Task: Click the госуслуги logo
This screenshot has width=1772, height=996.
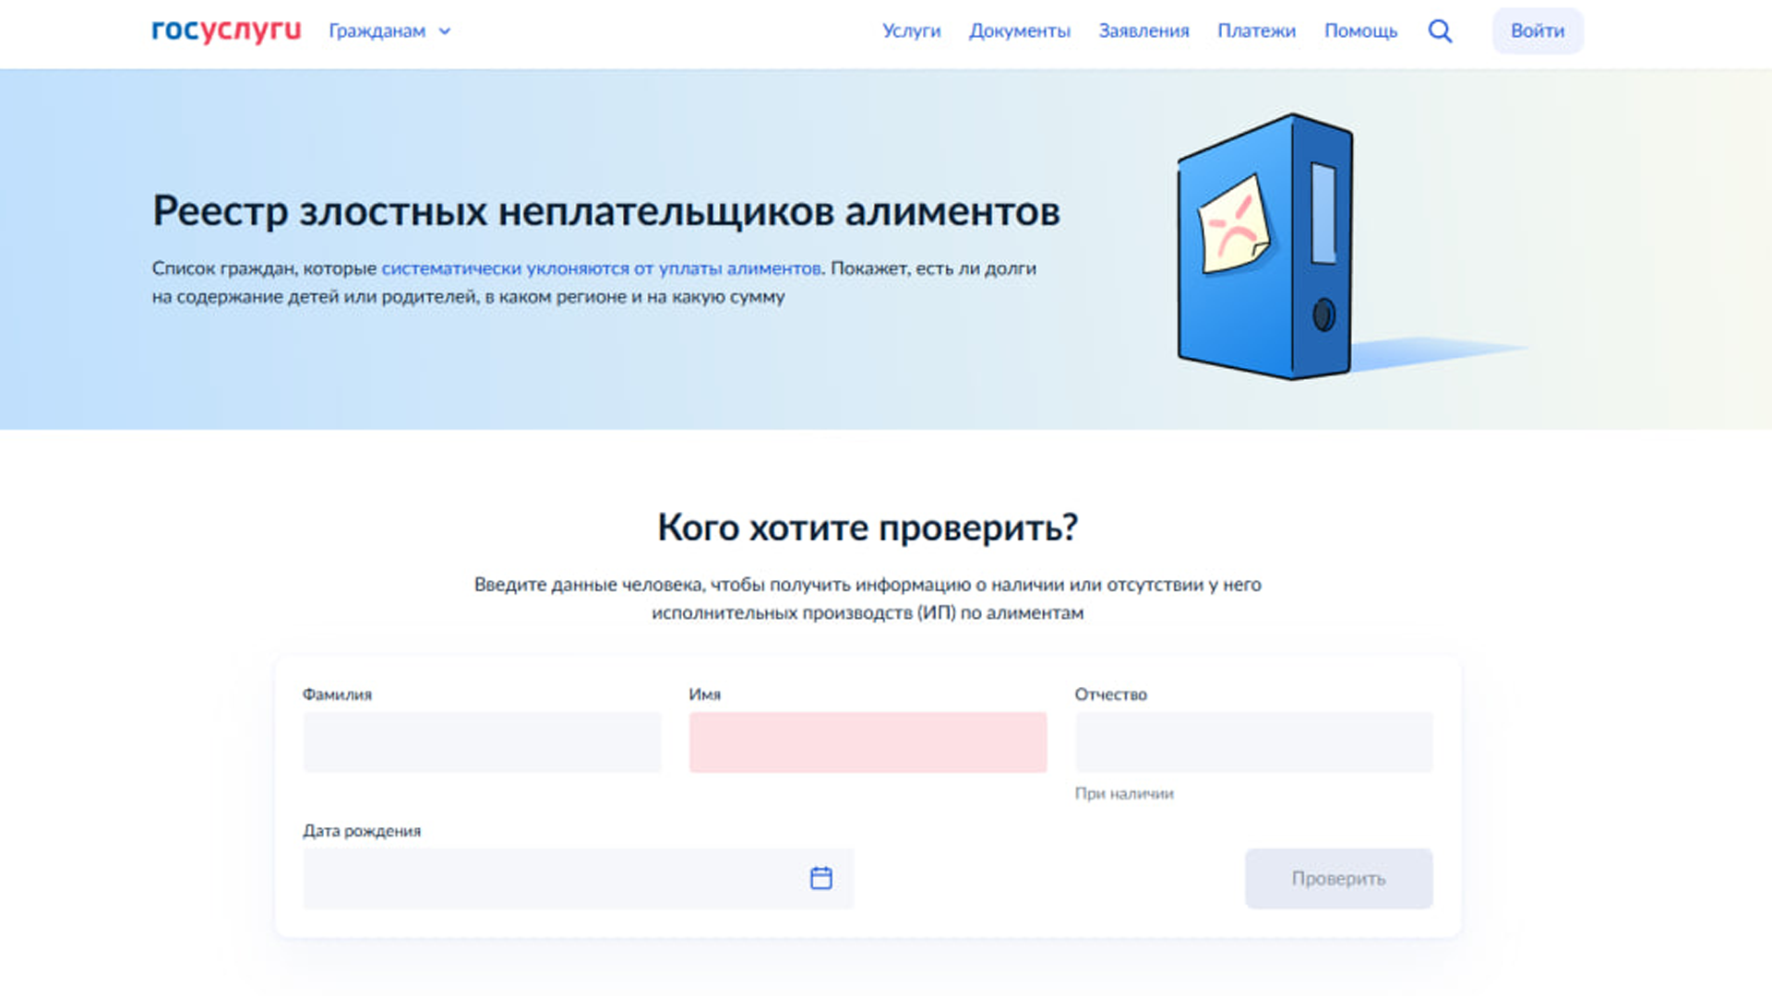Action: [226, 30]
